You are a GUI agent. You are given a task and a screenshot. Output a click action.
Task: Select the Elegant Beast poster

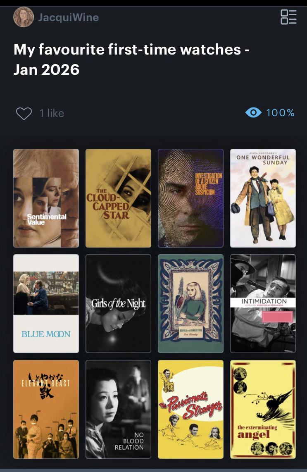click(46, 410)
